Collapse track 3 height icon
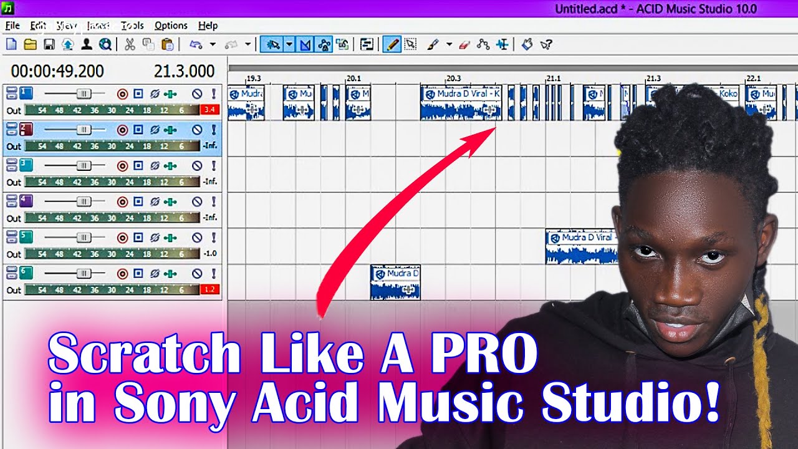The image size is (798, 449). point(11,166)
